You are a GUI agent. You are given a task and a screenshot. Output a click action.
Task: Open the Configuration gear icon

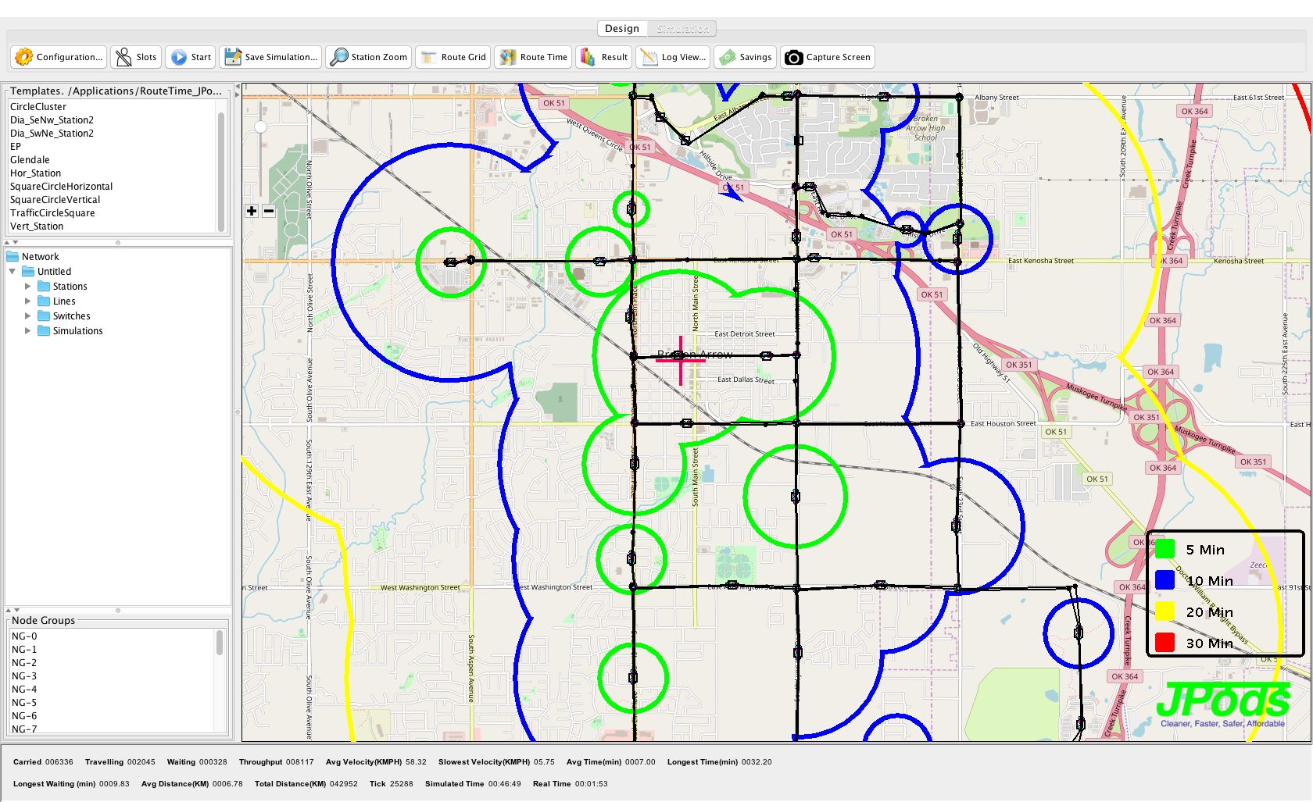[24, 57]
